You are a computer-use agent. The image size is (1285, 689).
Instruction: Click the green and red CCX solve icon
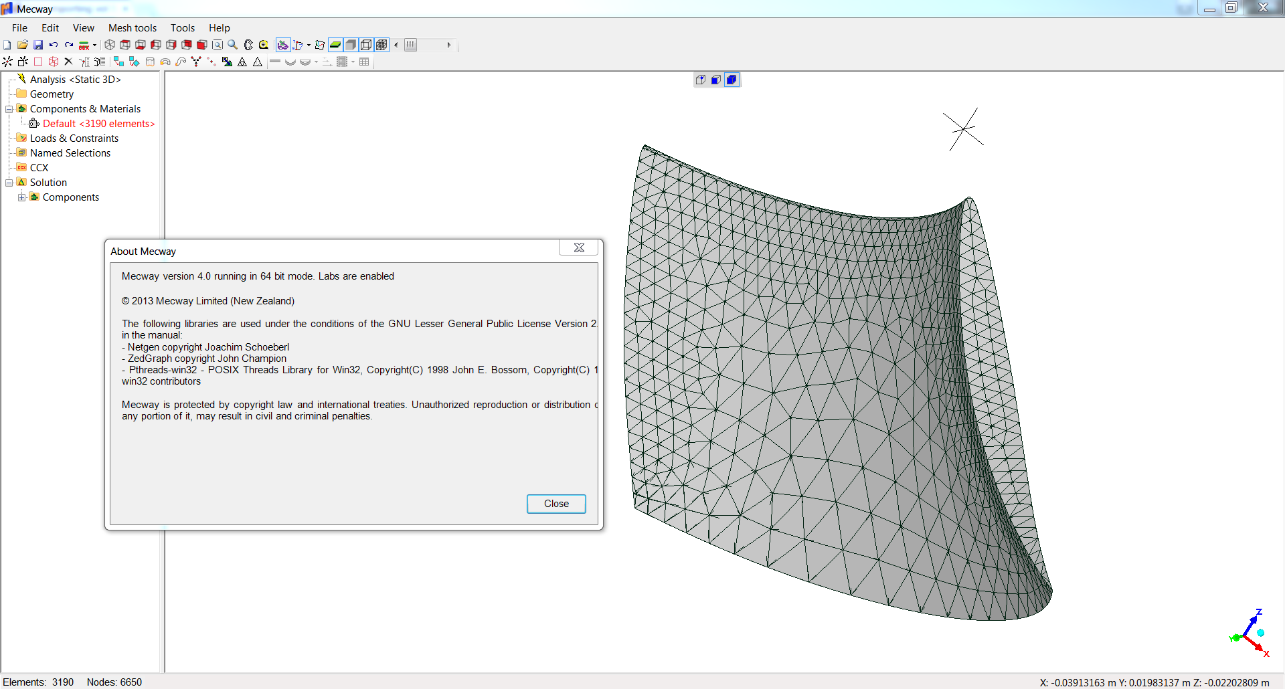pyautogui.click(x=84, y=45)
